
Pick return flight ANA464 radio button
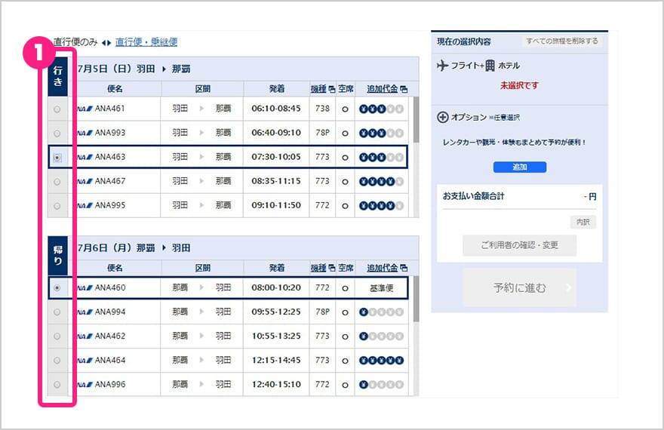[58, 361]
